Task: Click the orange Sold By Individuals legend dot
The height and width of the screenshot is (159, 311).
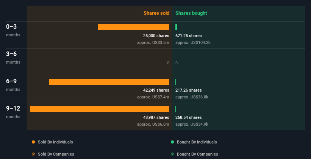Action: 33,142
